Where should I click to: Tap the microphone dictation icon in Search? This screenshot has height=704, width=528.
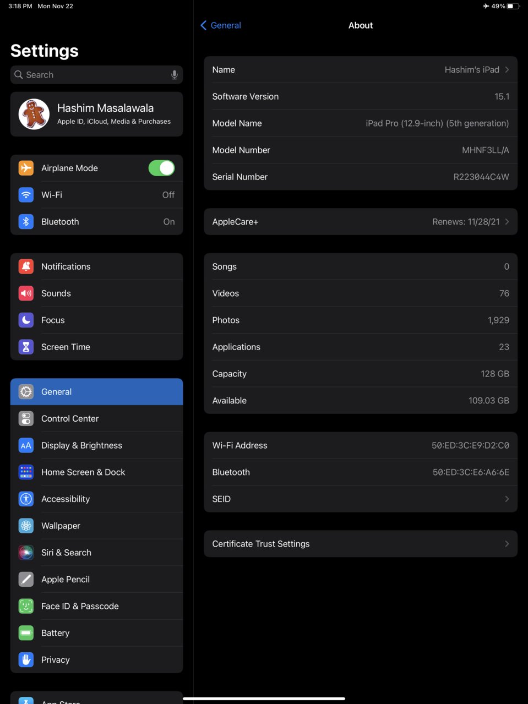pyautogui.click(x=175, y=75)
